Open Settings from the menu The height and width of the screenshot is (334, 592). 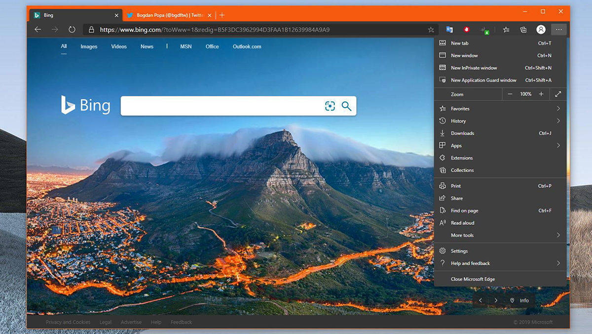(x=500, y=251)
